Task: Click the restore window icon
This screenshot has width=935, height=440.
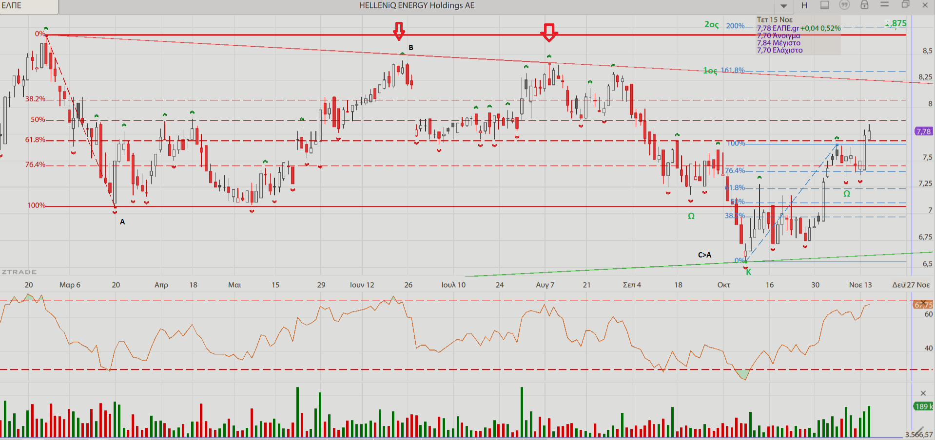Action: [x=905, y=4]
